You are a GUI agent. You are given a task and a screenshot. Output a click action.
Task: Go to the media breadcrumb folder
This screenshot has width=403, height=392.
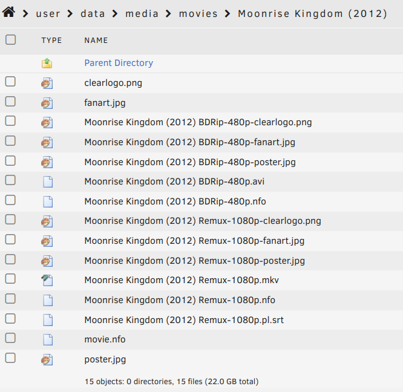142,13
